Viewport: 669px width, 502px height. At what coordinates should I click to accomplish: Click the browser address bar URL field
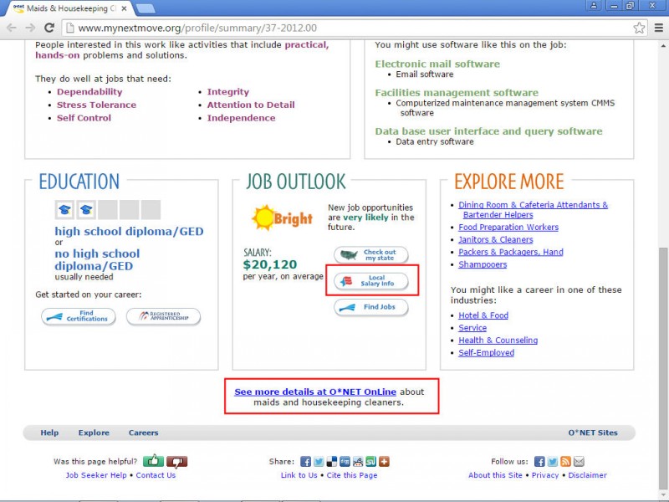pos(334,28)
